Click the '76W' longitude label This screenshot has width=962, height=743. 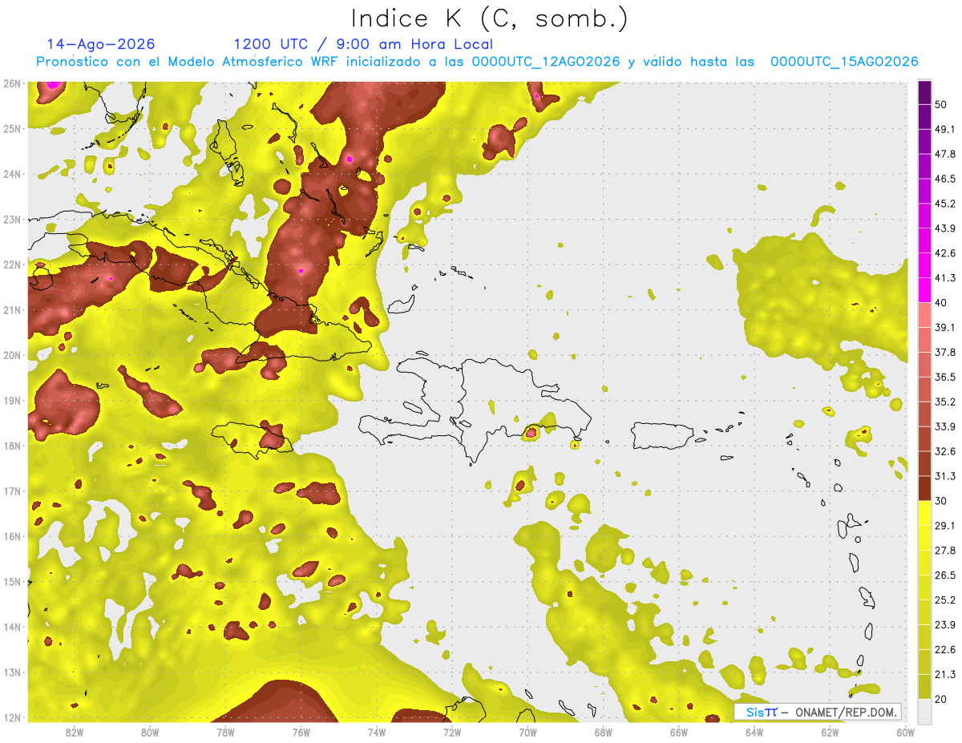pos(301,732)
